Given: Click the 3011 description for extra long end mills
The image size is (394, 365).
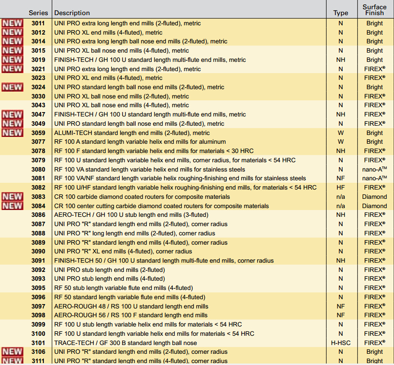Looking at the screenshot, I should click(x=127, y=23).
